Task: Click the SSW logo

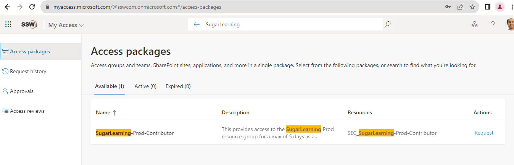Action: click(x=29, y=24)
